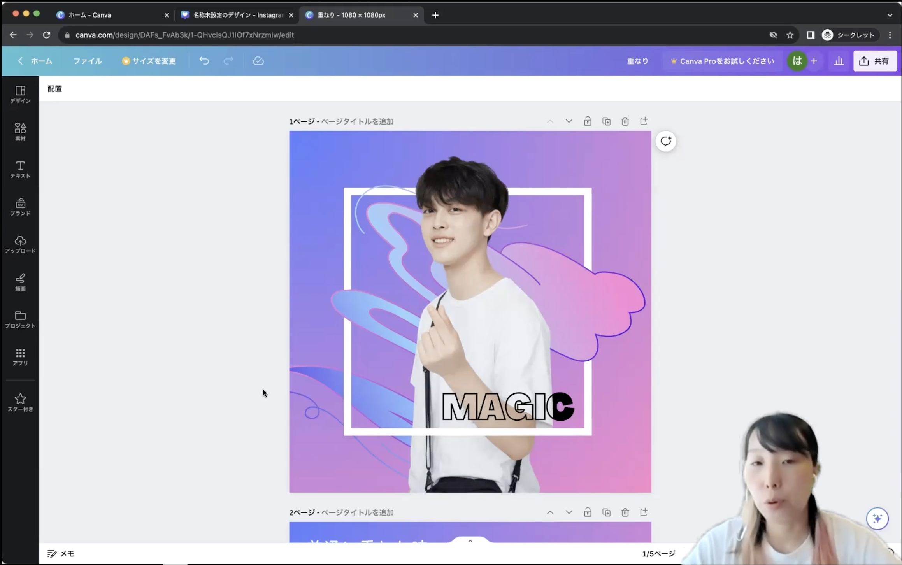Click the 共有 share button
Screen dimensions: 902x565
click(875, 61)
